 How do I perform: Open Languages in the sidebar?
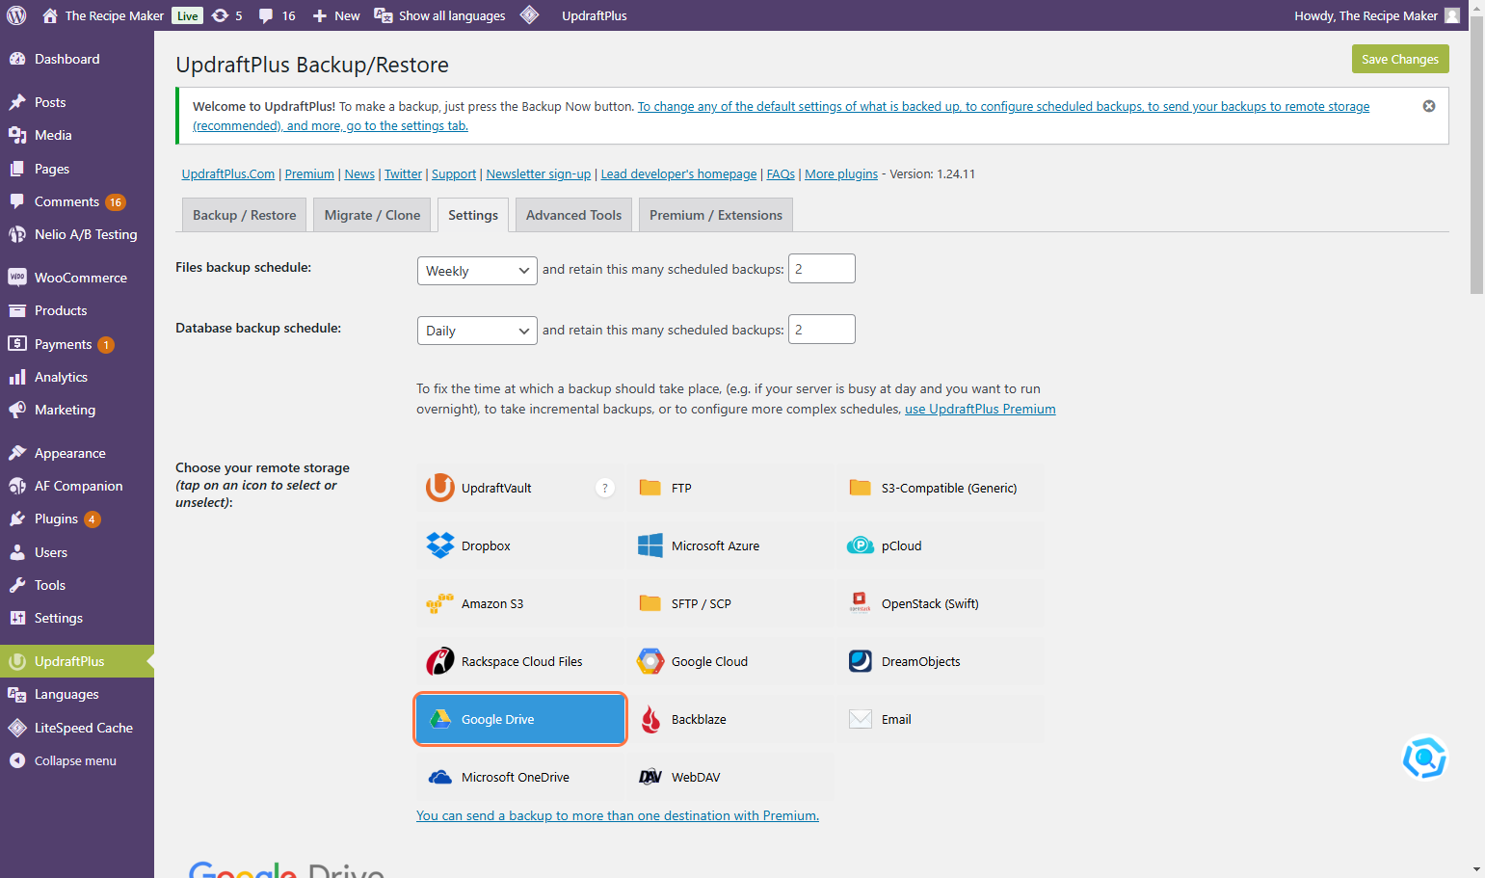(x=77, y=694)
